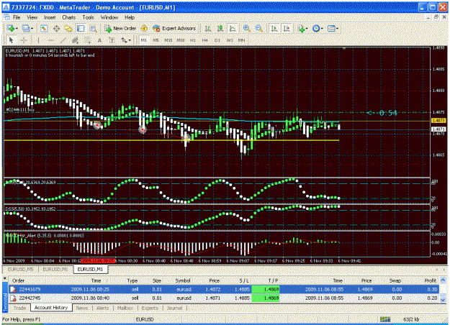Click connection status bars icon
Screen dimensions: 450x325
[385, 319]
